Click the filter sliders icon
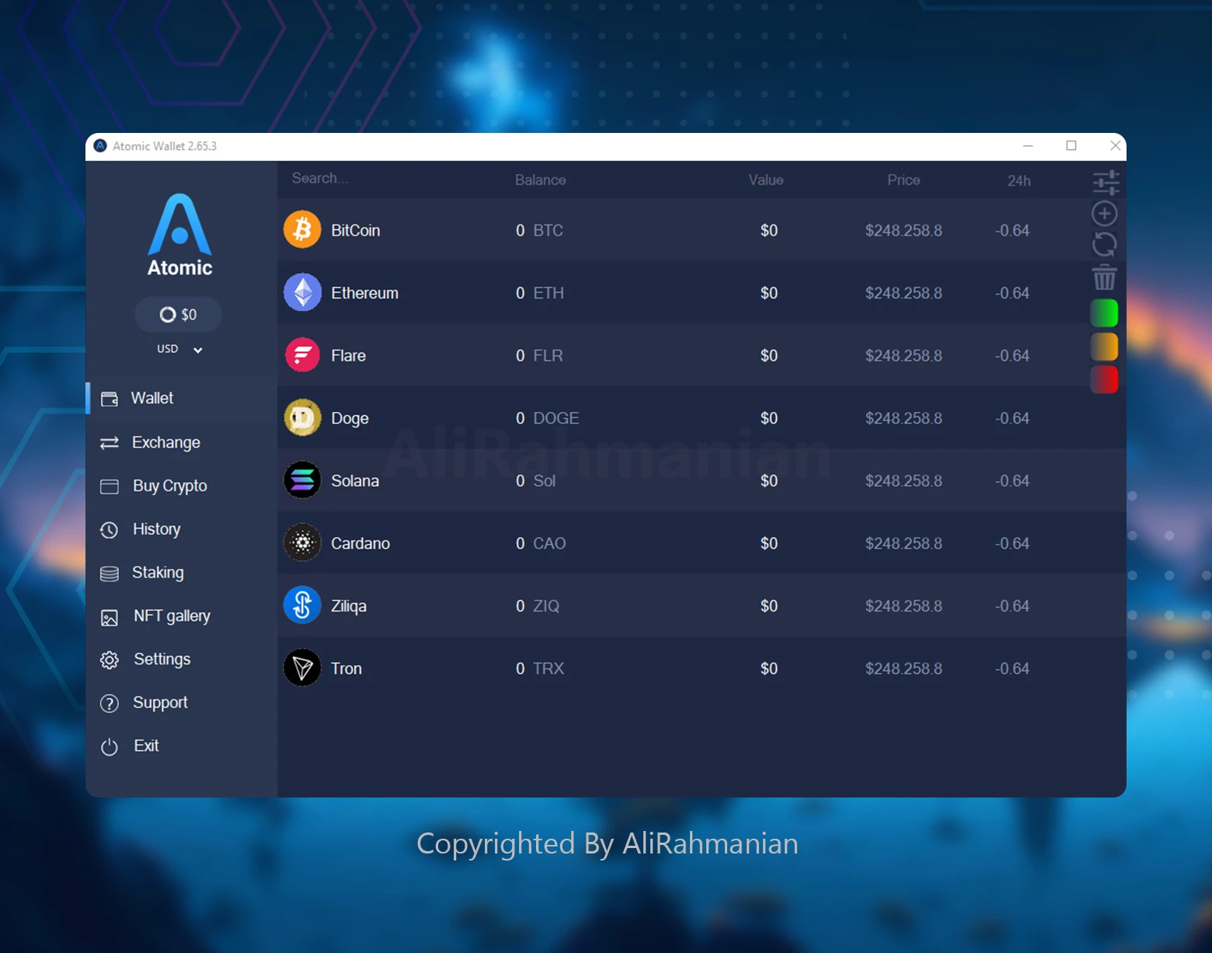 click(1105, 182)
